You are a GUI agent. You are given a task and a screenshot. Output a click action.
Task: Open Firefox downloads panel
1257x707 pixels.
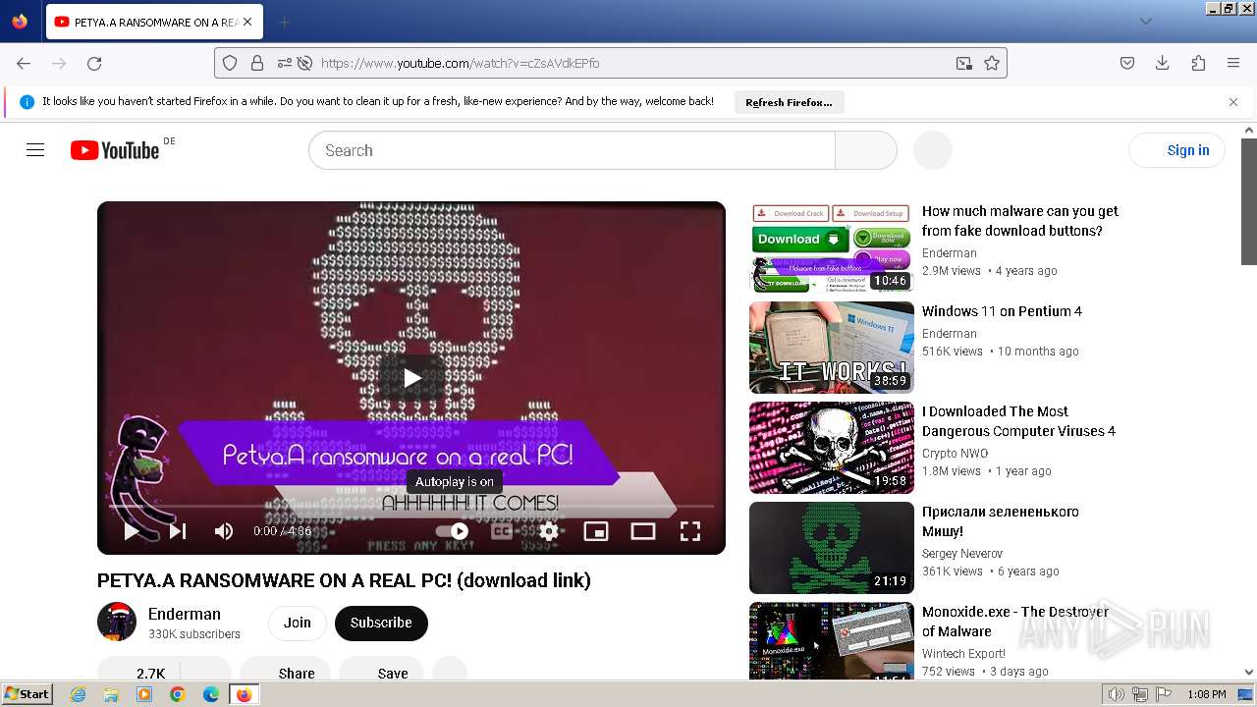pyautogui.click(x=1163, y=63)
